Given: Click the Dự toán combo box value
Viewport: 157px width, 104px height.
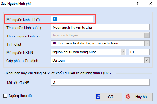Looking at the screenshot, I should click(x=58, y=60).
